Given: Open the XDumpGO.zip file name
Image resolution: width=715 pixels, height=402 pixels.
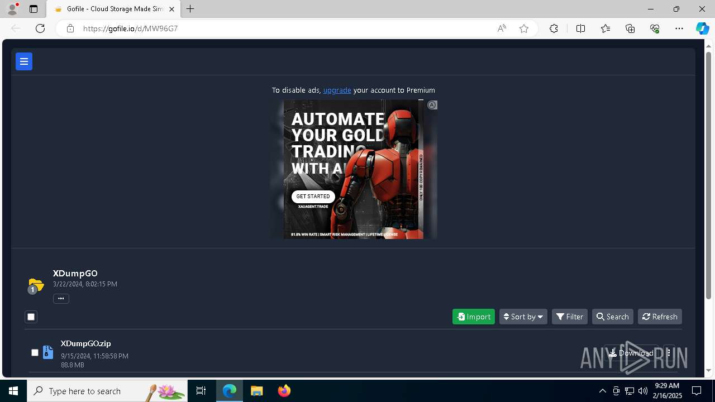Looking at the screenshot, I should (85, 343).
